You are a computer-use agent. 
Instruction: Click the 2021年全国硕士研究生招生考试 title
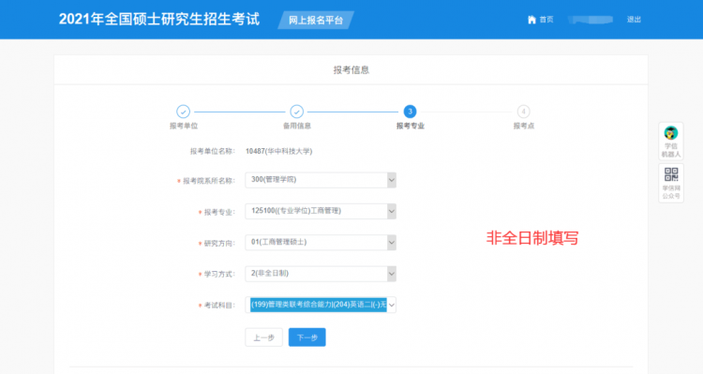[x=159, y=20]
